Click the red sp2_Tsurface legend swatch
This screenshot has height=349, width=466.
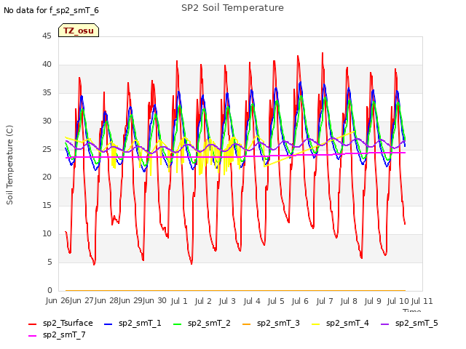32,324
